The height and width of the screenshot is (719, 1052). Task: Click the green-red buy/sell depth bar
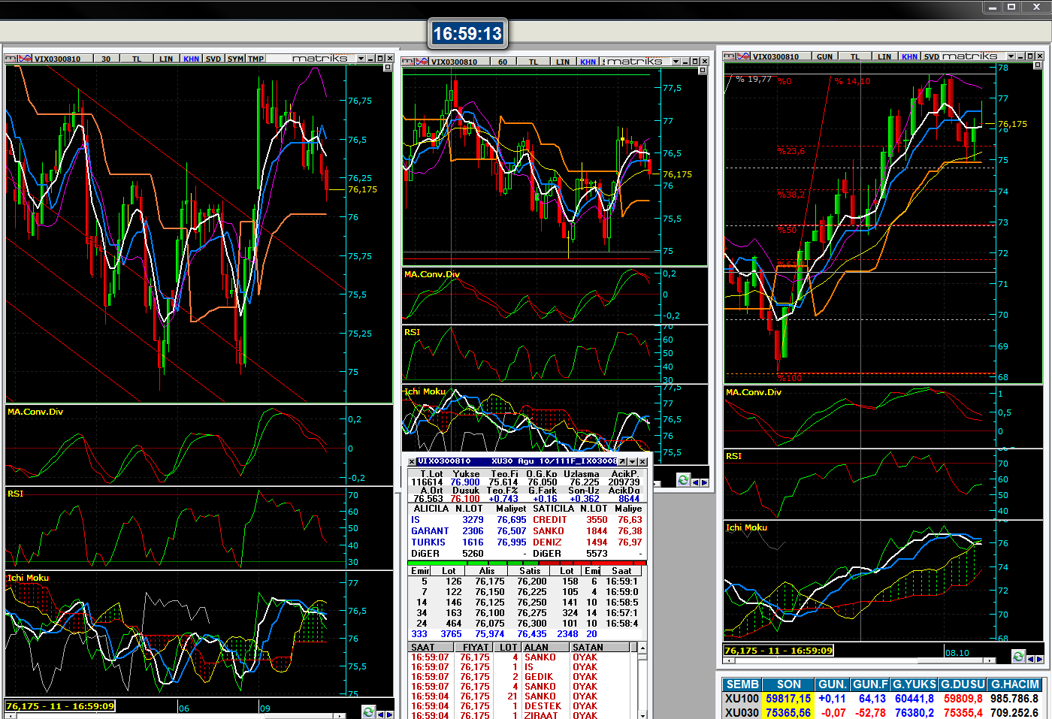click(x=526, y=563)
